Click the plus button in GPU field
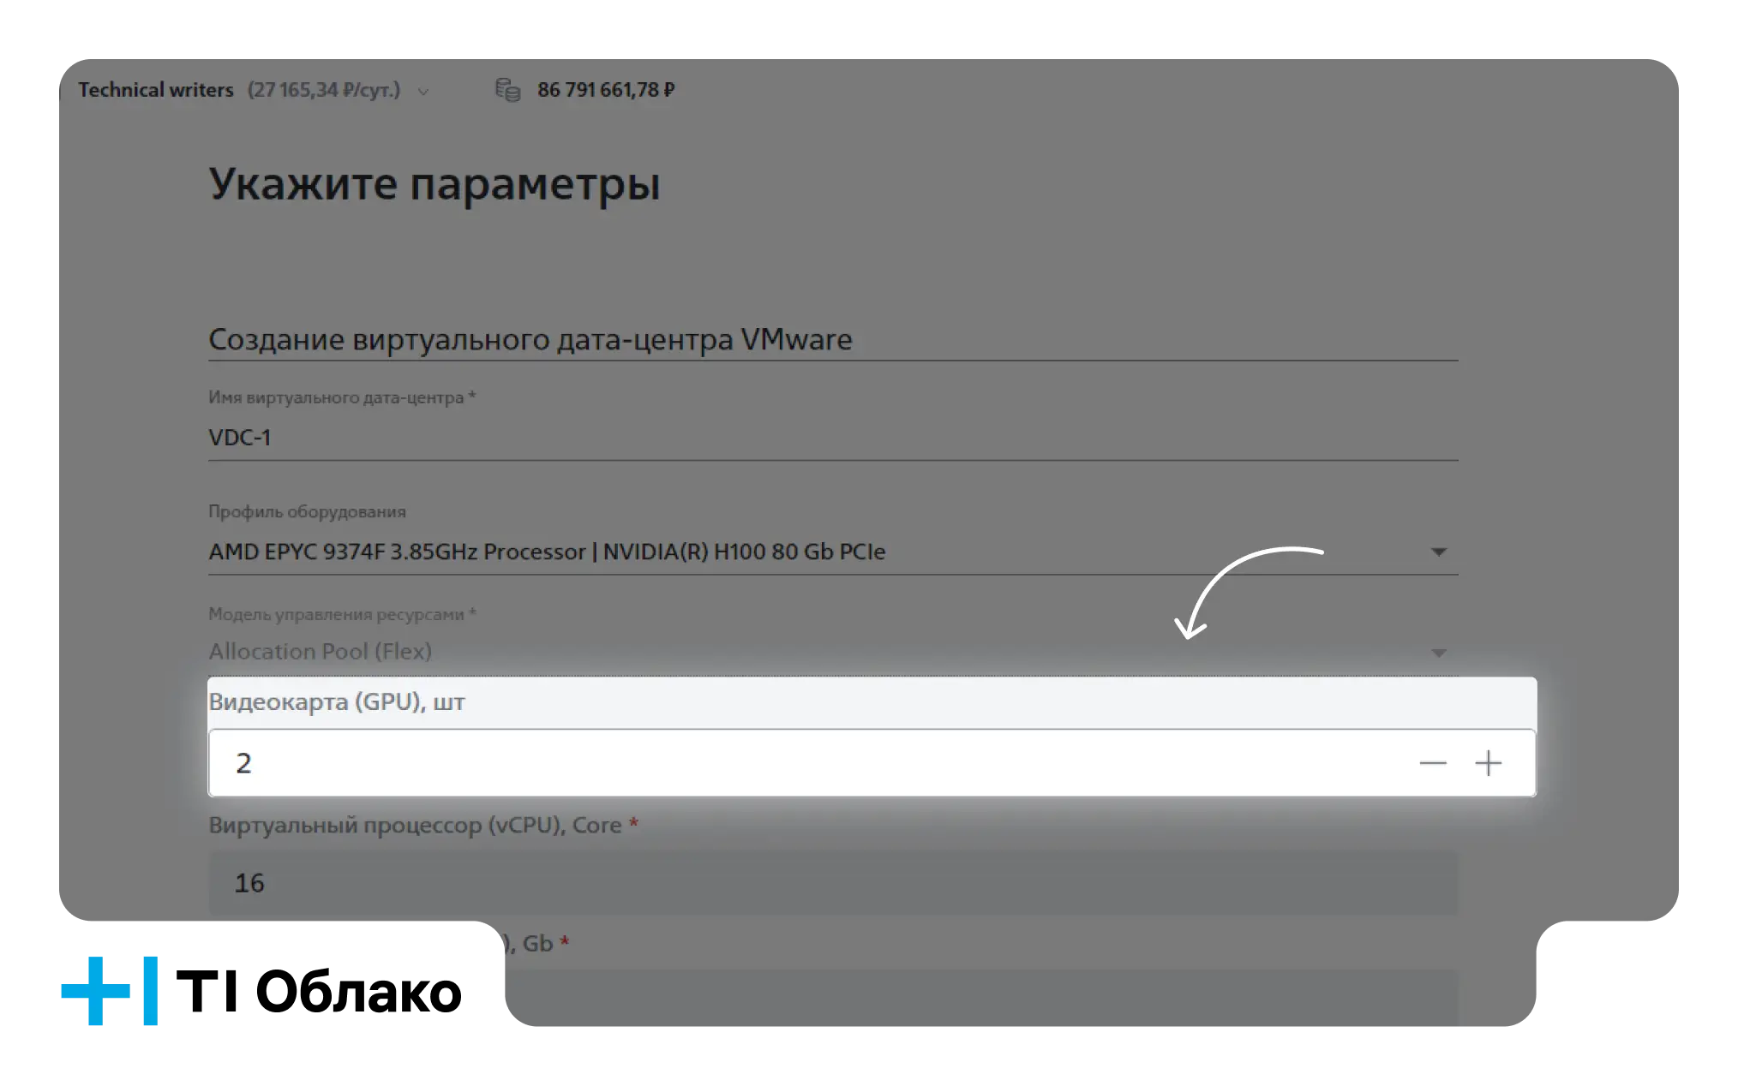The image size is (1738, 1086). coord(1489,763)
